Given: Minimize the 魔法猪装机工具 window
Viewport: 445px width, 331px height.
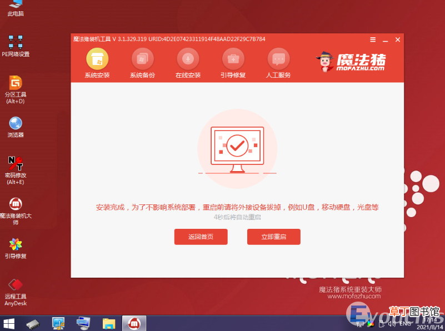Looking at the screenshot, I should (385, 40).
